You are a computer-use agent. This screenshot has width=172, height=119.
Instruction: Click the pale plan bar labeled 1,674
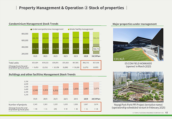click(x=96, y=88)
